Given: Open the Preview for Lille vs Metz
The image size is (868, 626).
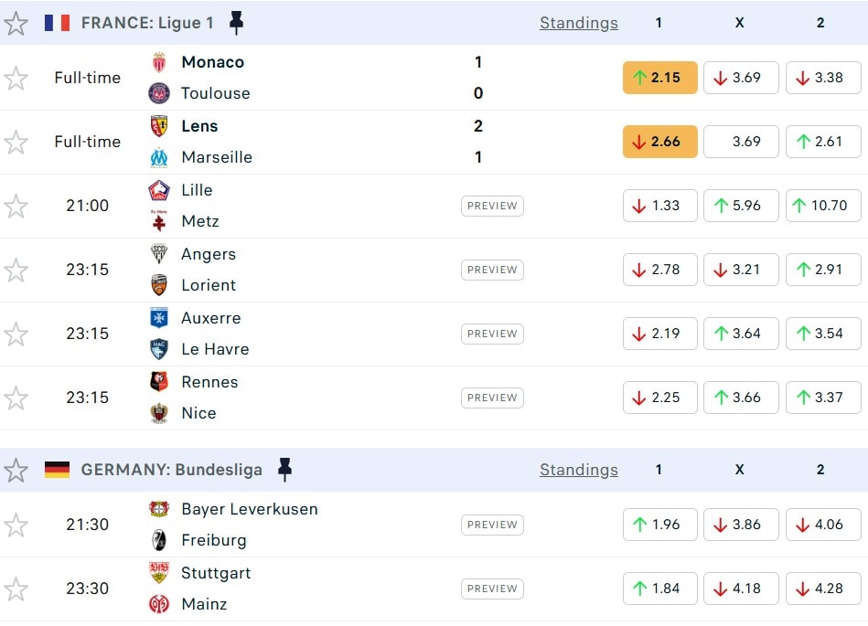Looking at the screenshot, I should click(492, 206).
